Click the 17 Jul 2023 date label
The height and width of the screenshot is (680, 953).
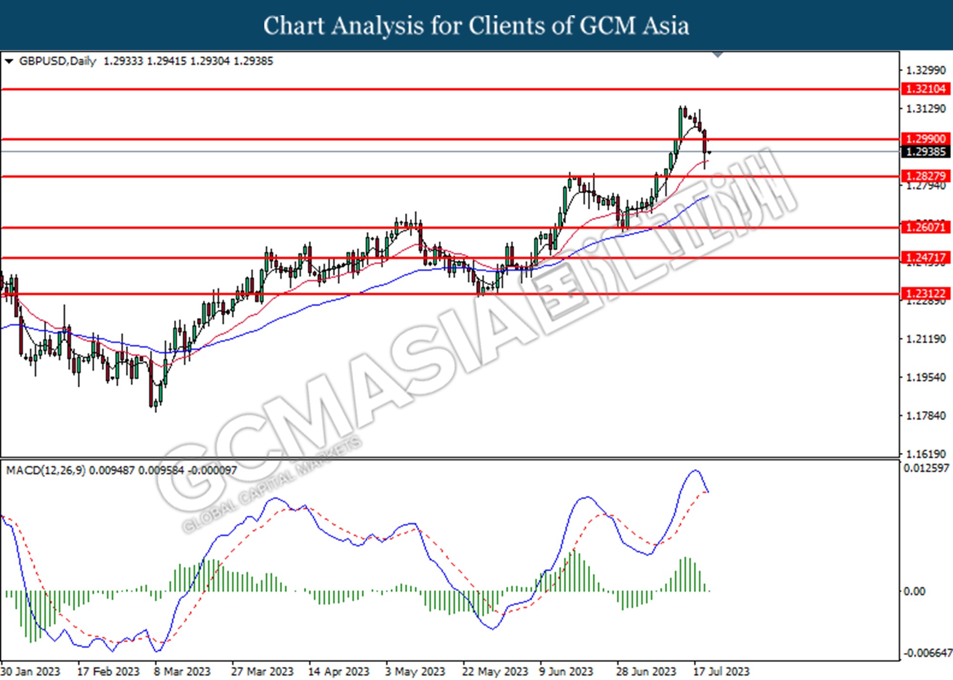pos(721,671)
